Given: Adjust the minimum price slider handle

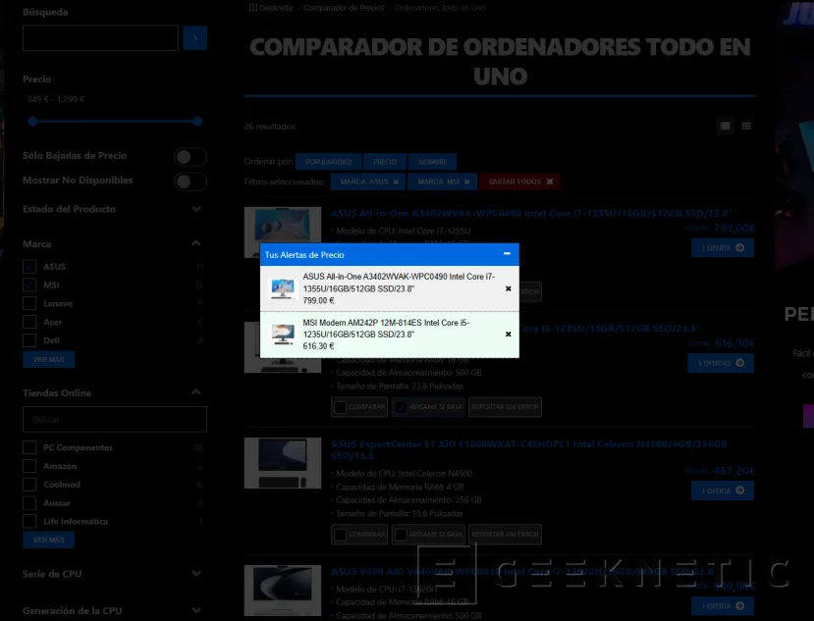Looking at the screenshot, I should 32,122.
